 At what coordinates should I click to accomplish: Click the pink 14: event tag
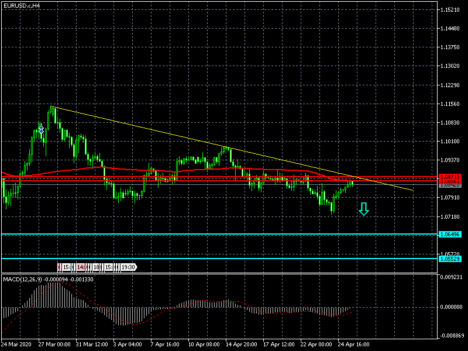pyautogui.click(x=81, y=267)
